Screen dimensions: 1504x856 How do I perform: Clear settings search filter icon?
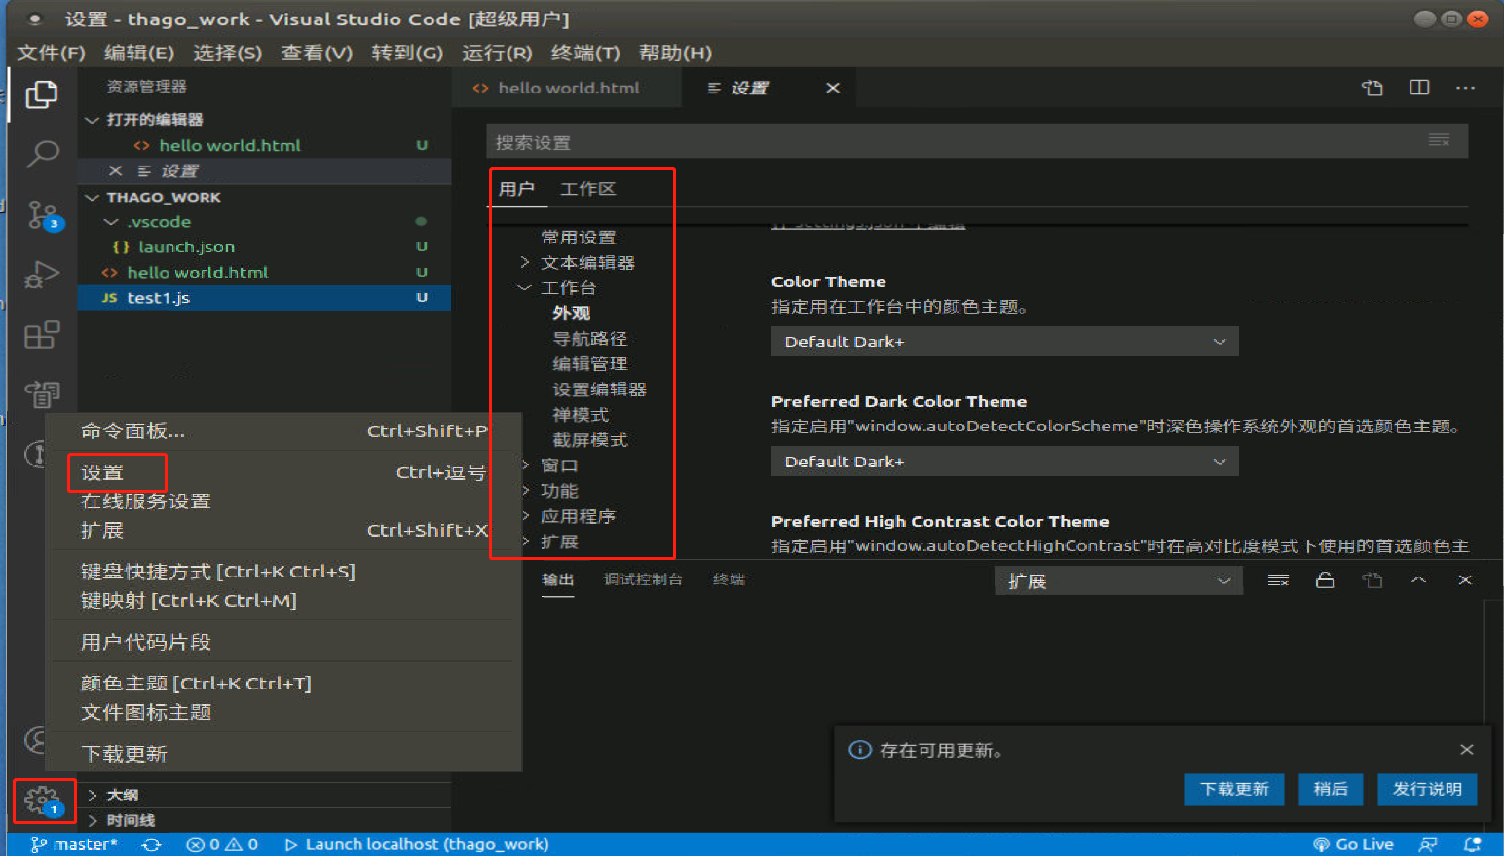[x=1439, y=140]
